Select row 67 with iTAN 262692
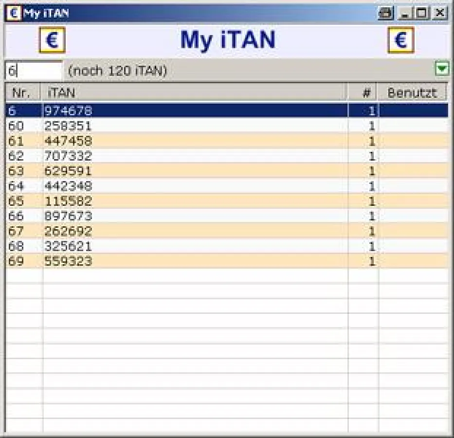The image size is (454, 438). (x=146, y=231)
